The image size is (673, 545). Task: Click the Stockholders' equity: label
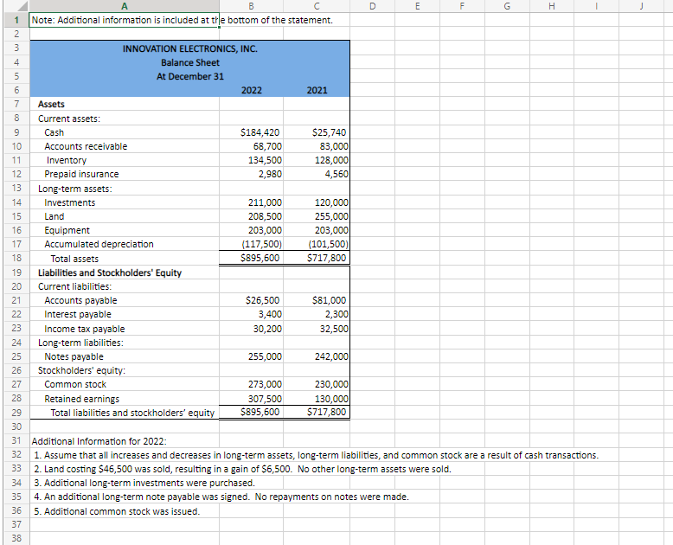(x=81, y=370)
